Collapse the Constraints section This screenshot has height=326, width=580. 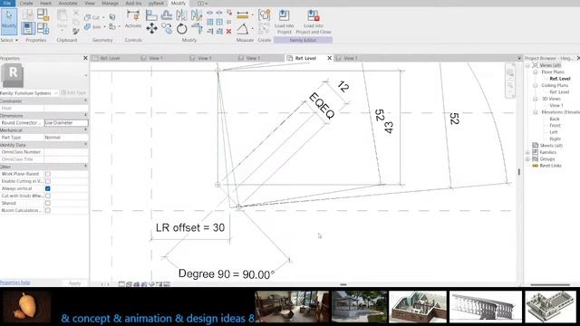[85, 101]
